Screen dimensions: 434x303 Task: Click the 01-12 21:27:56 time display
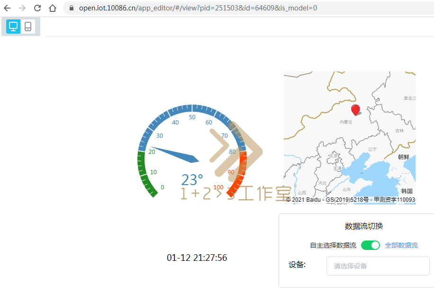pyautogui.click(x=197, y=258)
